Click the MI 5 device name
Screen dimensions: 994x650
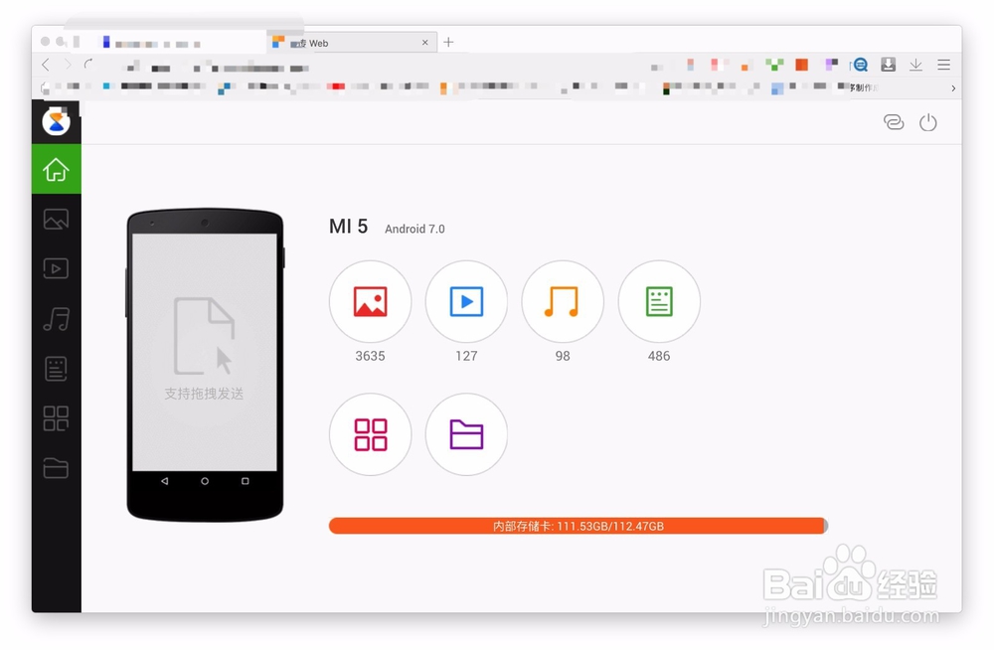pos(348,227)
